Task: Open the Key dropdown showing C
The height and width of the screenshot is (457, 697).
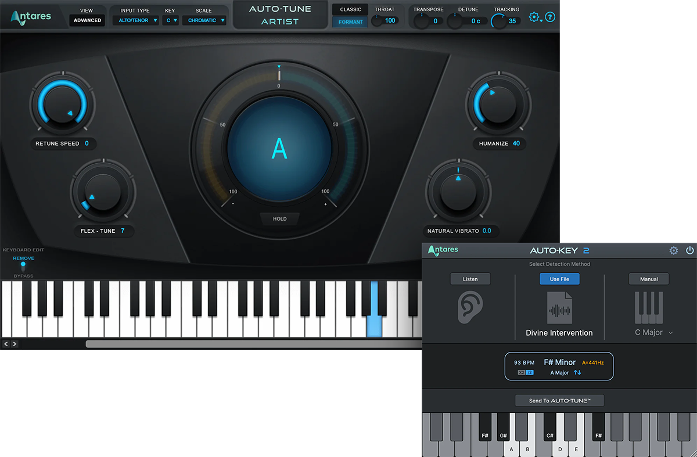Action: (x=171, y=20)
